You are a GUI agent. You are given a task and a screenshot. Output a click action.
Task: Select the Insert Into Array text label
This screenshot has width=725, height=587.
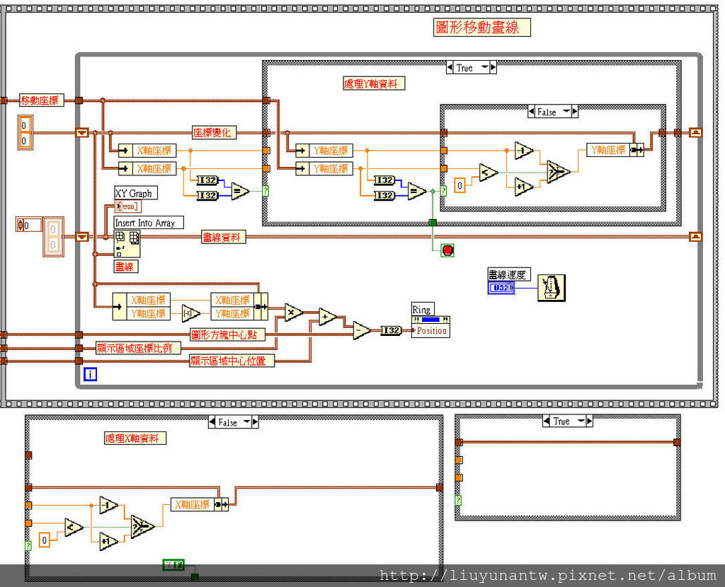pos(149,223)
